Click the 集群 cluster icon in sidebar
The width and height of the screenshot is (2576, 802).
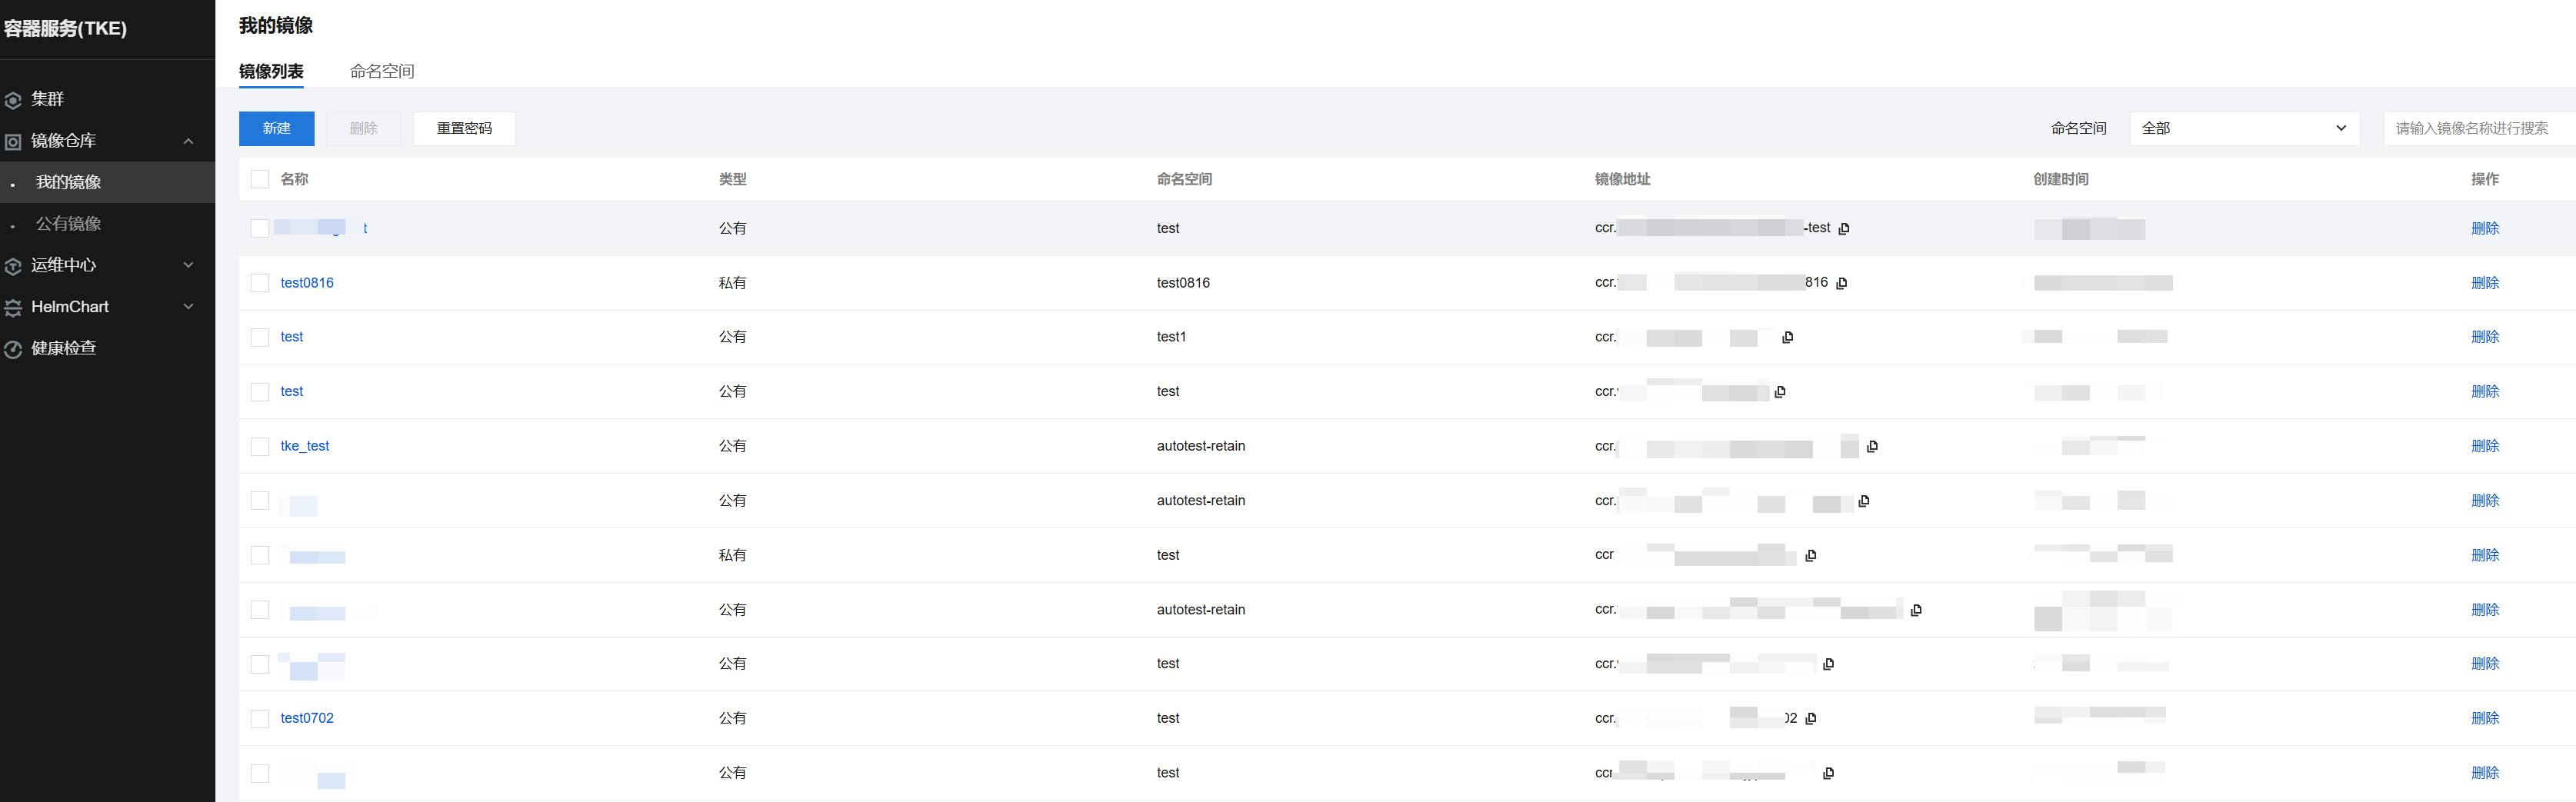13,100
